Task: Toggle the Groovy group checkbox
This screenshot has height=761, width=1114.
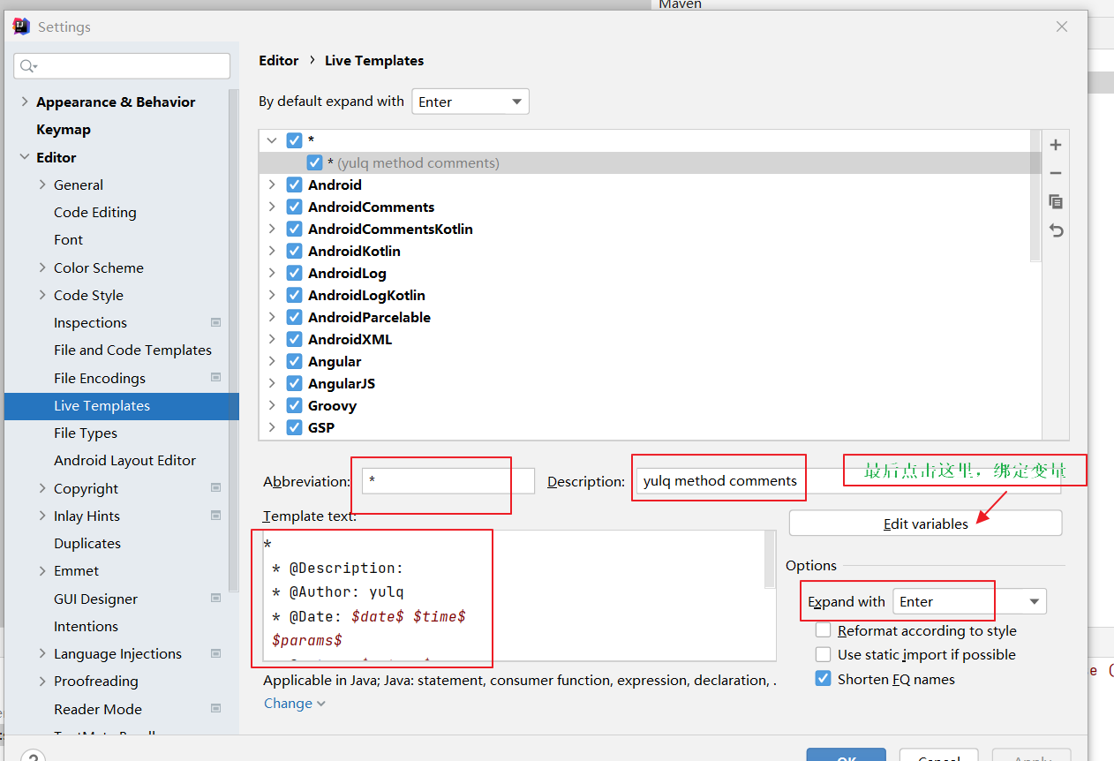Action: coord(295,405)
